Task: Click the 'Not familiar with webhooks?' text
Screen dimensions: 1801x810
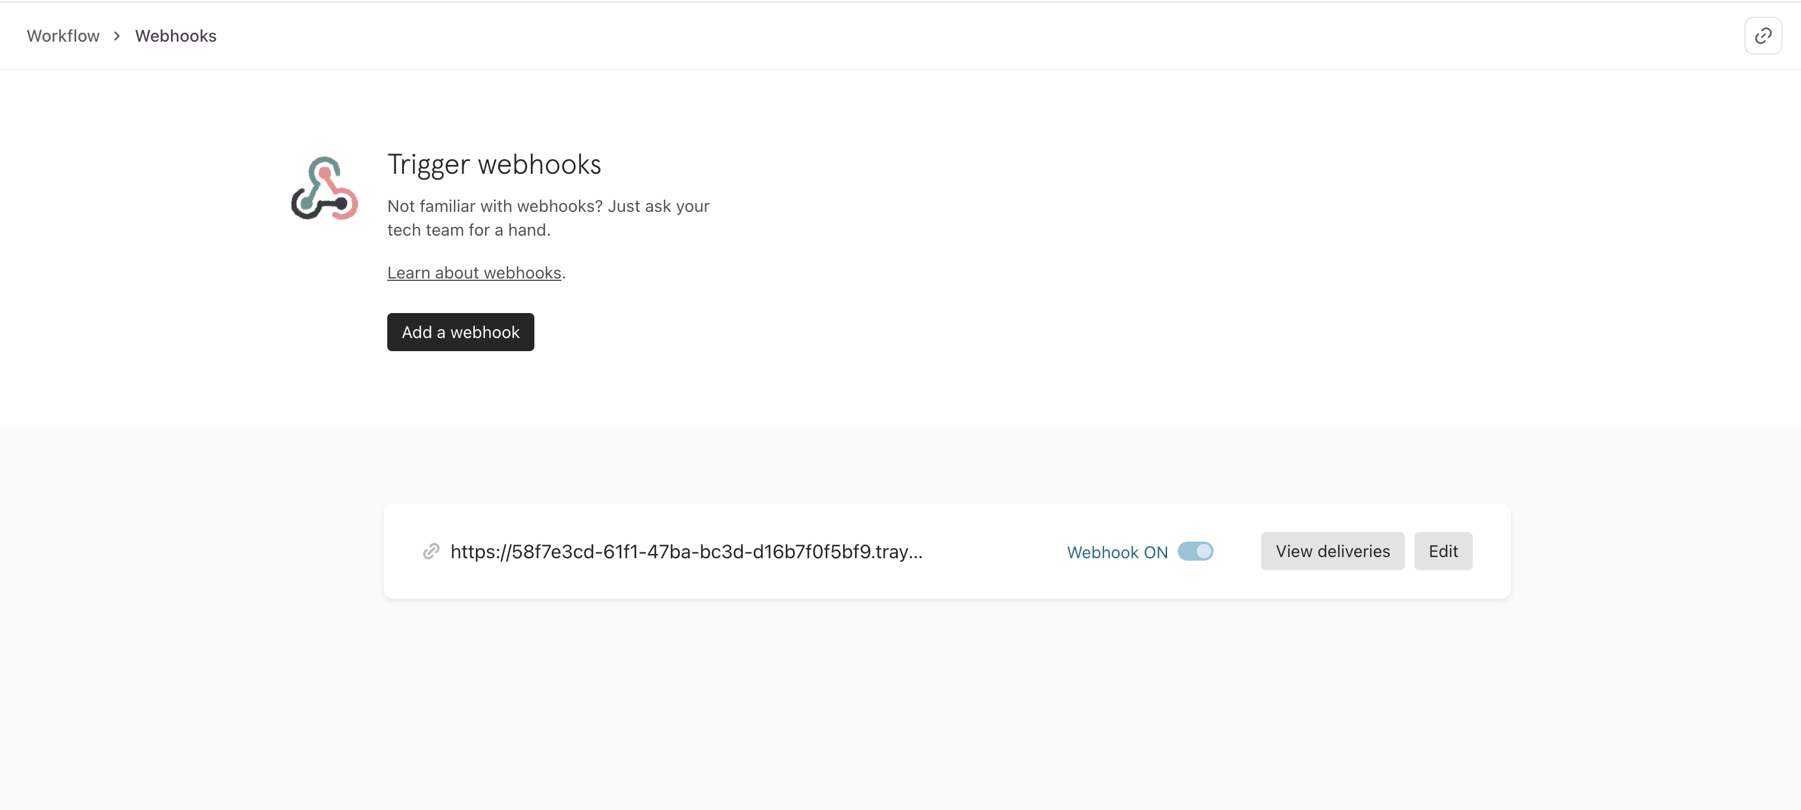Action: tap(495, 206)
